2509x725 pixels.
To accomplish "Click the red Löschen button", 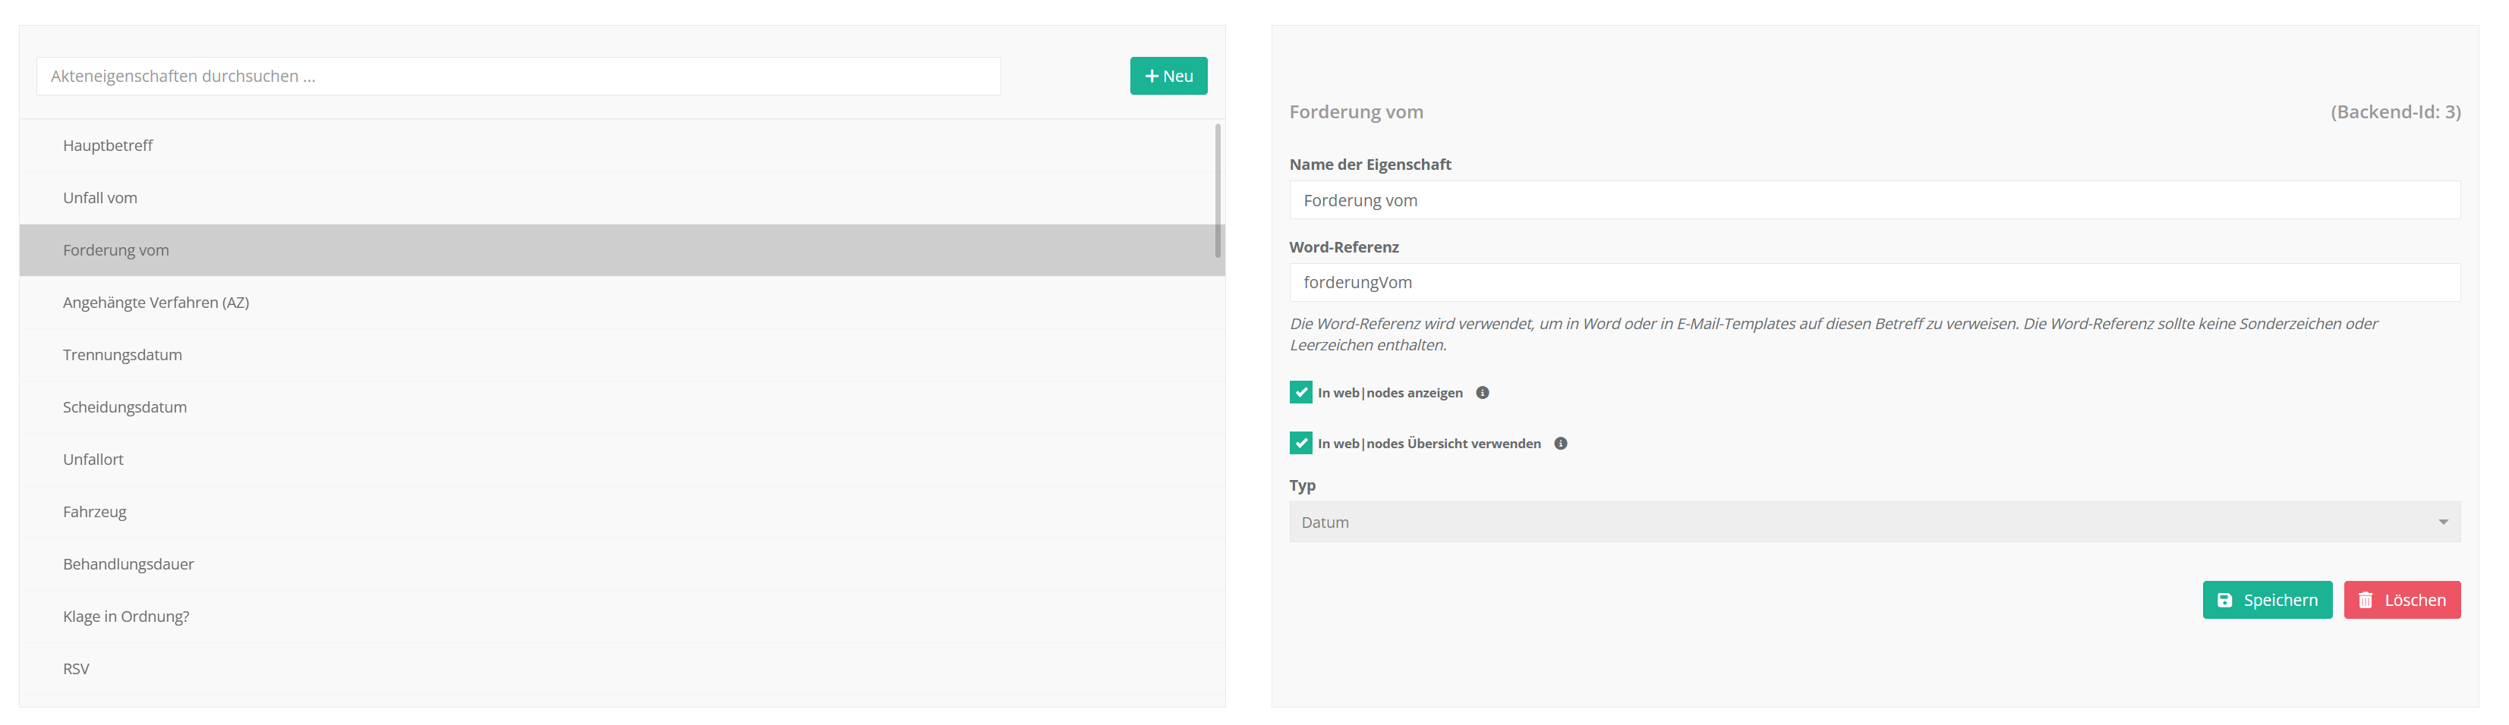I will click(2401, 601).
